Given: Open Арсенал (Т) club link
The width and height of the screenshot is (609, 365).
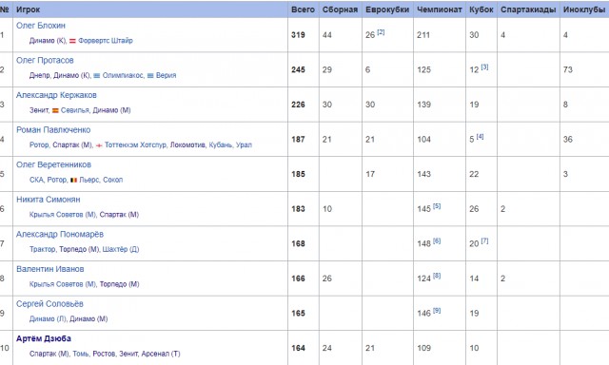Looking at the screenshot, I should 161,354.
